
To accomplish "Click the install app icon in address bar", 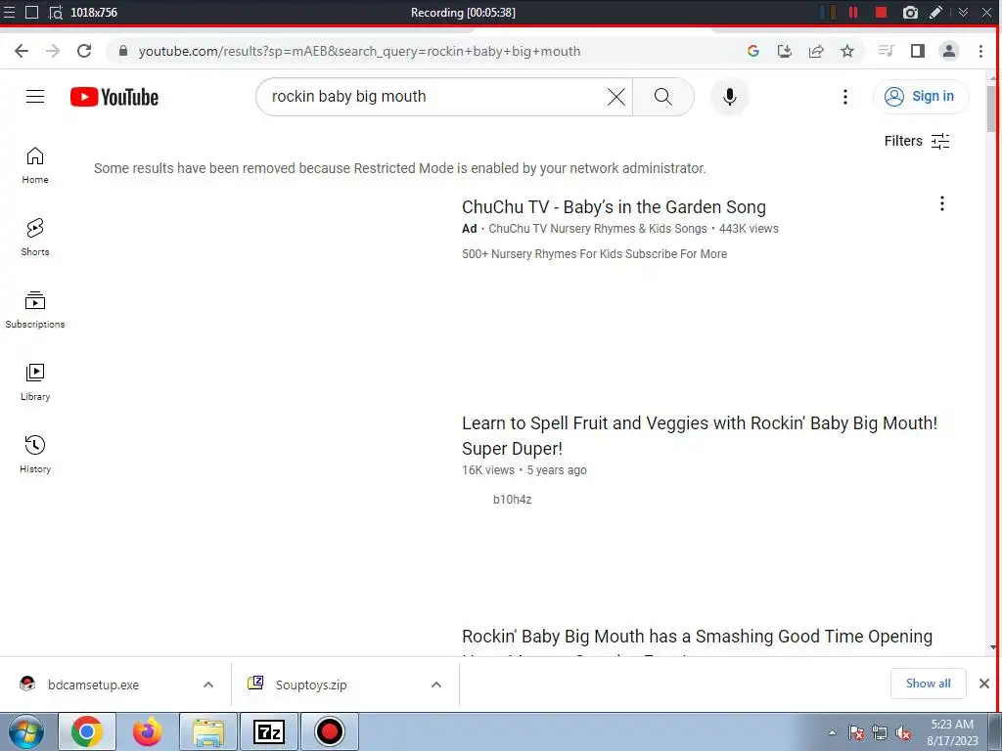I will coord(784,51).
